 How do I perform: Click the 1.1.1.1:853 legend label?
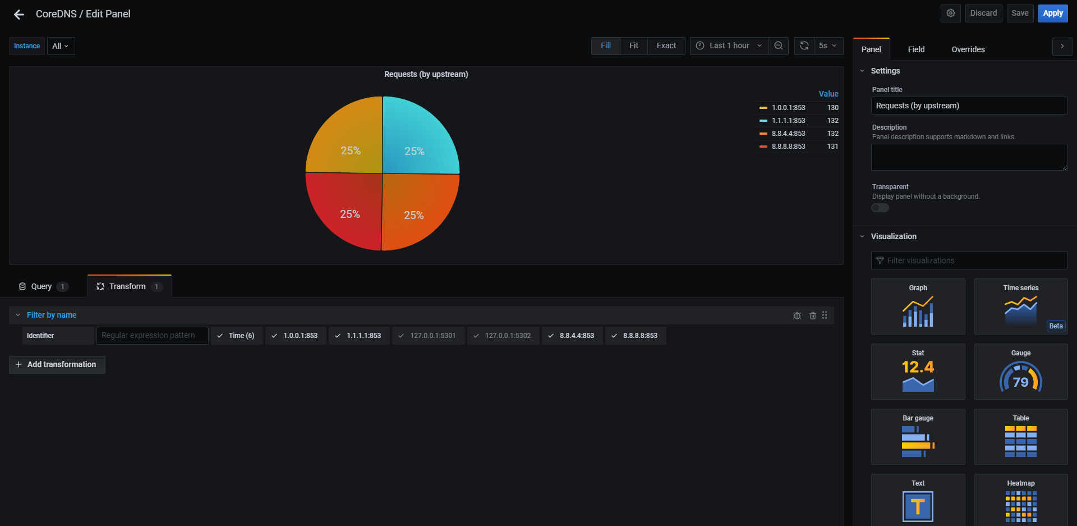(788, 121)
